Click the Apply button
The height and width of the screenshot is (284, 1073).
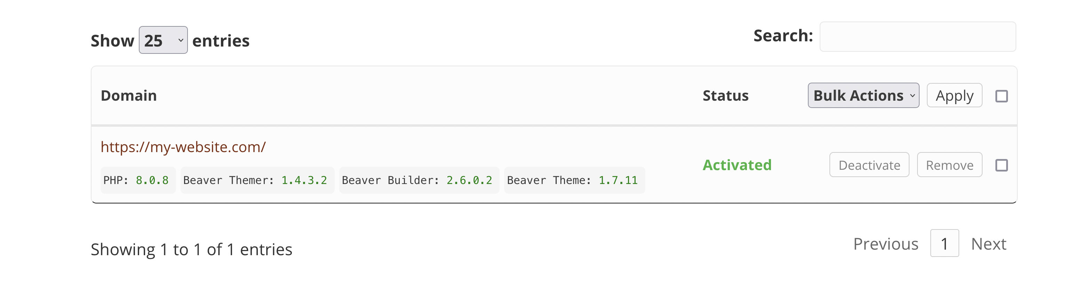pyautogui.click(x=954, y=95)
